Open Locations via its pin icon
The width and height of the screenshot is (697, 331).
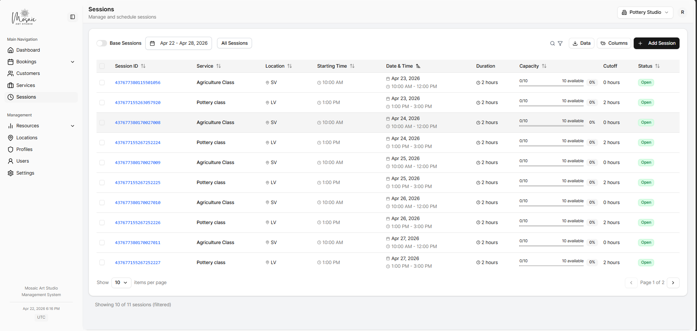tap(11, 137)
